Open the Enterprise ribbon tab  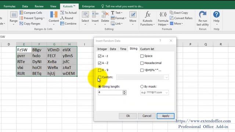click(88, 6)
